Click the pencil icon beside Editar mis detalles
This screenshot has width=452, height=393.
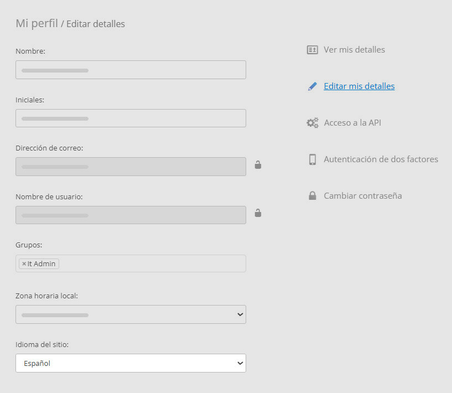312,86
